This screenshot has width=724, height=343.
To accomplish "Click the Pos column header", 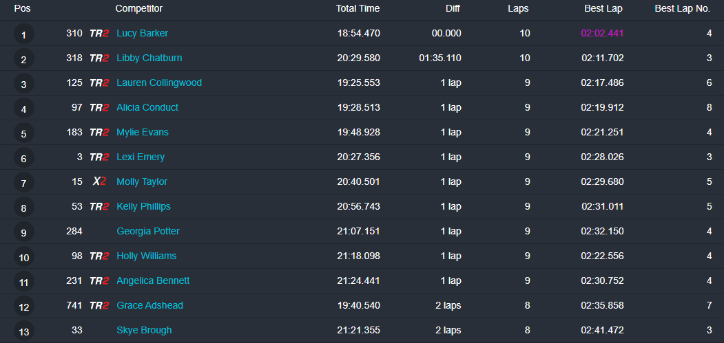I will point(22,9).
